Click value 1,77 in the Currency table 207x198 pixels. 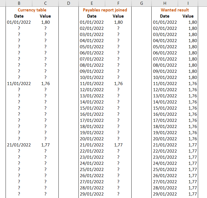tap(45, 145)
